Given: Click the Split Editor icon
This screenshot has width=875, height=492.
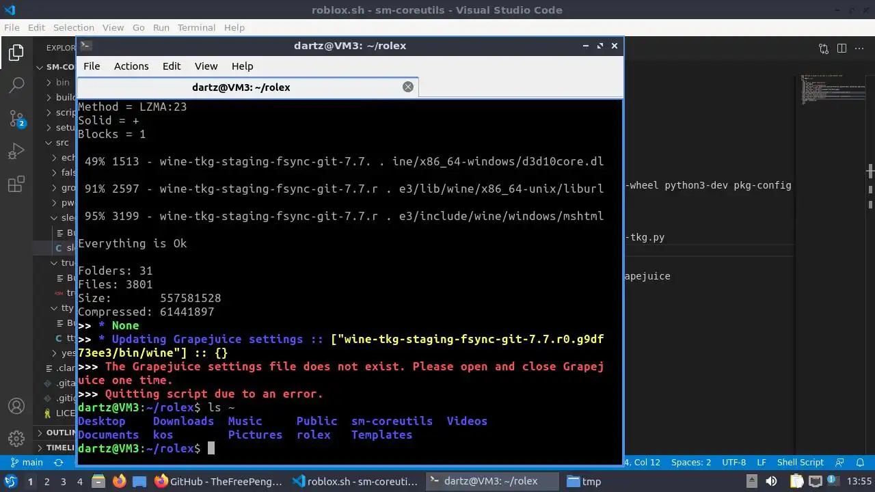Looking at the screenshot, I should pyautogui.click(x=842, y=49).
